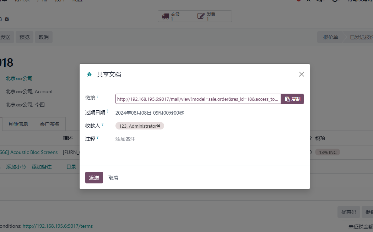This screenshot has height=232, width=373.
Task: Show help tooltip for 过期日期 label
Action: [108, 111]
